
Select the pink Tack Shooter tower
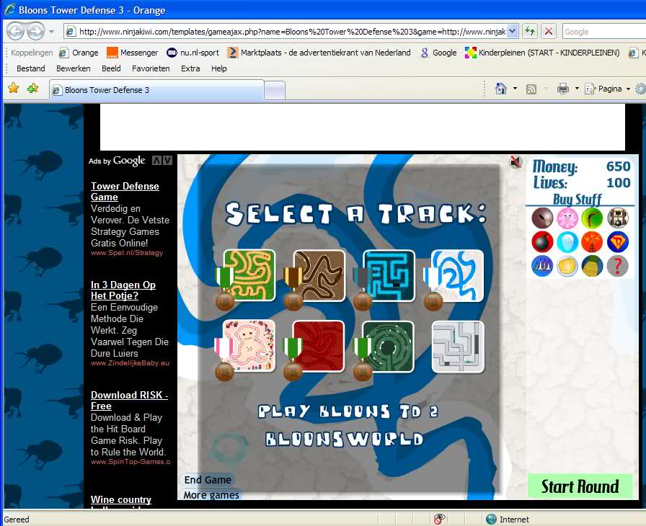tap(567, 218)
